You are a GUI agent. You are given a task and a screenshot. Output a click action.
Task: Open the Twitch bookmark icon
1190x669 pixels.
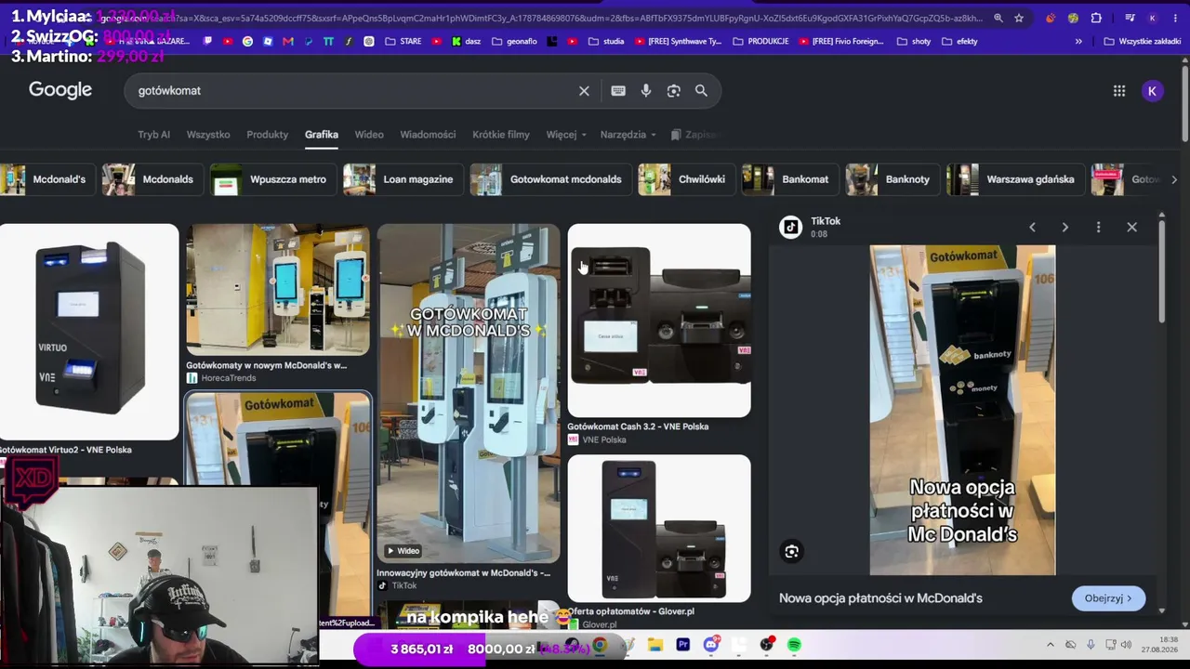click(x=207, y=41)
